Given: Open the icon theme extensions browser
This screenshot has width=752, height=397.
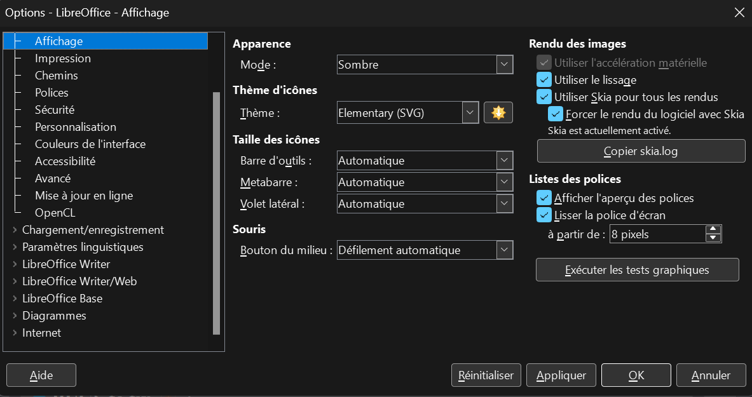Looking at the screenshot, I should (x=498, y=112).
